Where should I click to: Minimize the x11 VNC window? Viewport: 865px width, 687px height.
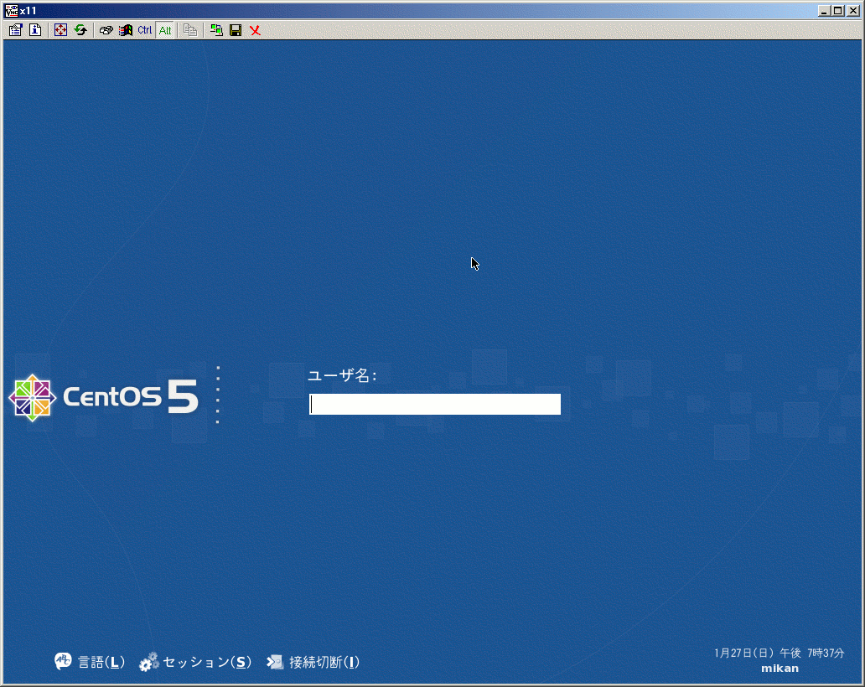coord(824,11)
